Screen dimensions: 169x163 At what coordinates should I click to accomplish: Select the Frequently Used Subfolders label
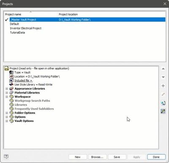click(x=34, y=109)
